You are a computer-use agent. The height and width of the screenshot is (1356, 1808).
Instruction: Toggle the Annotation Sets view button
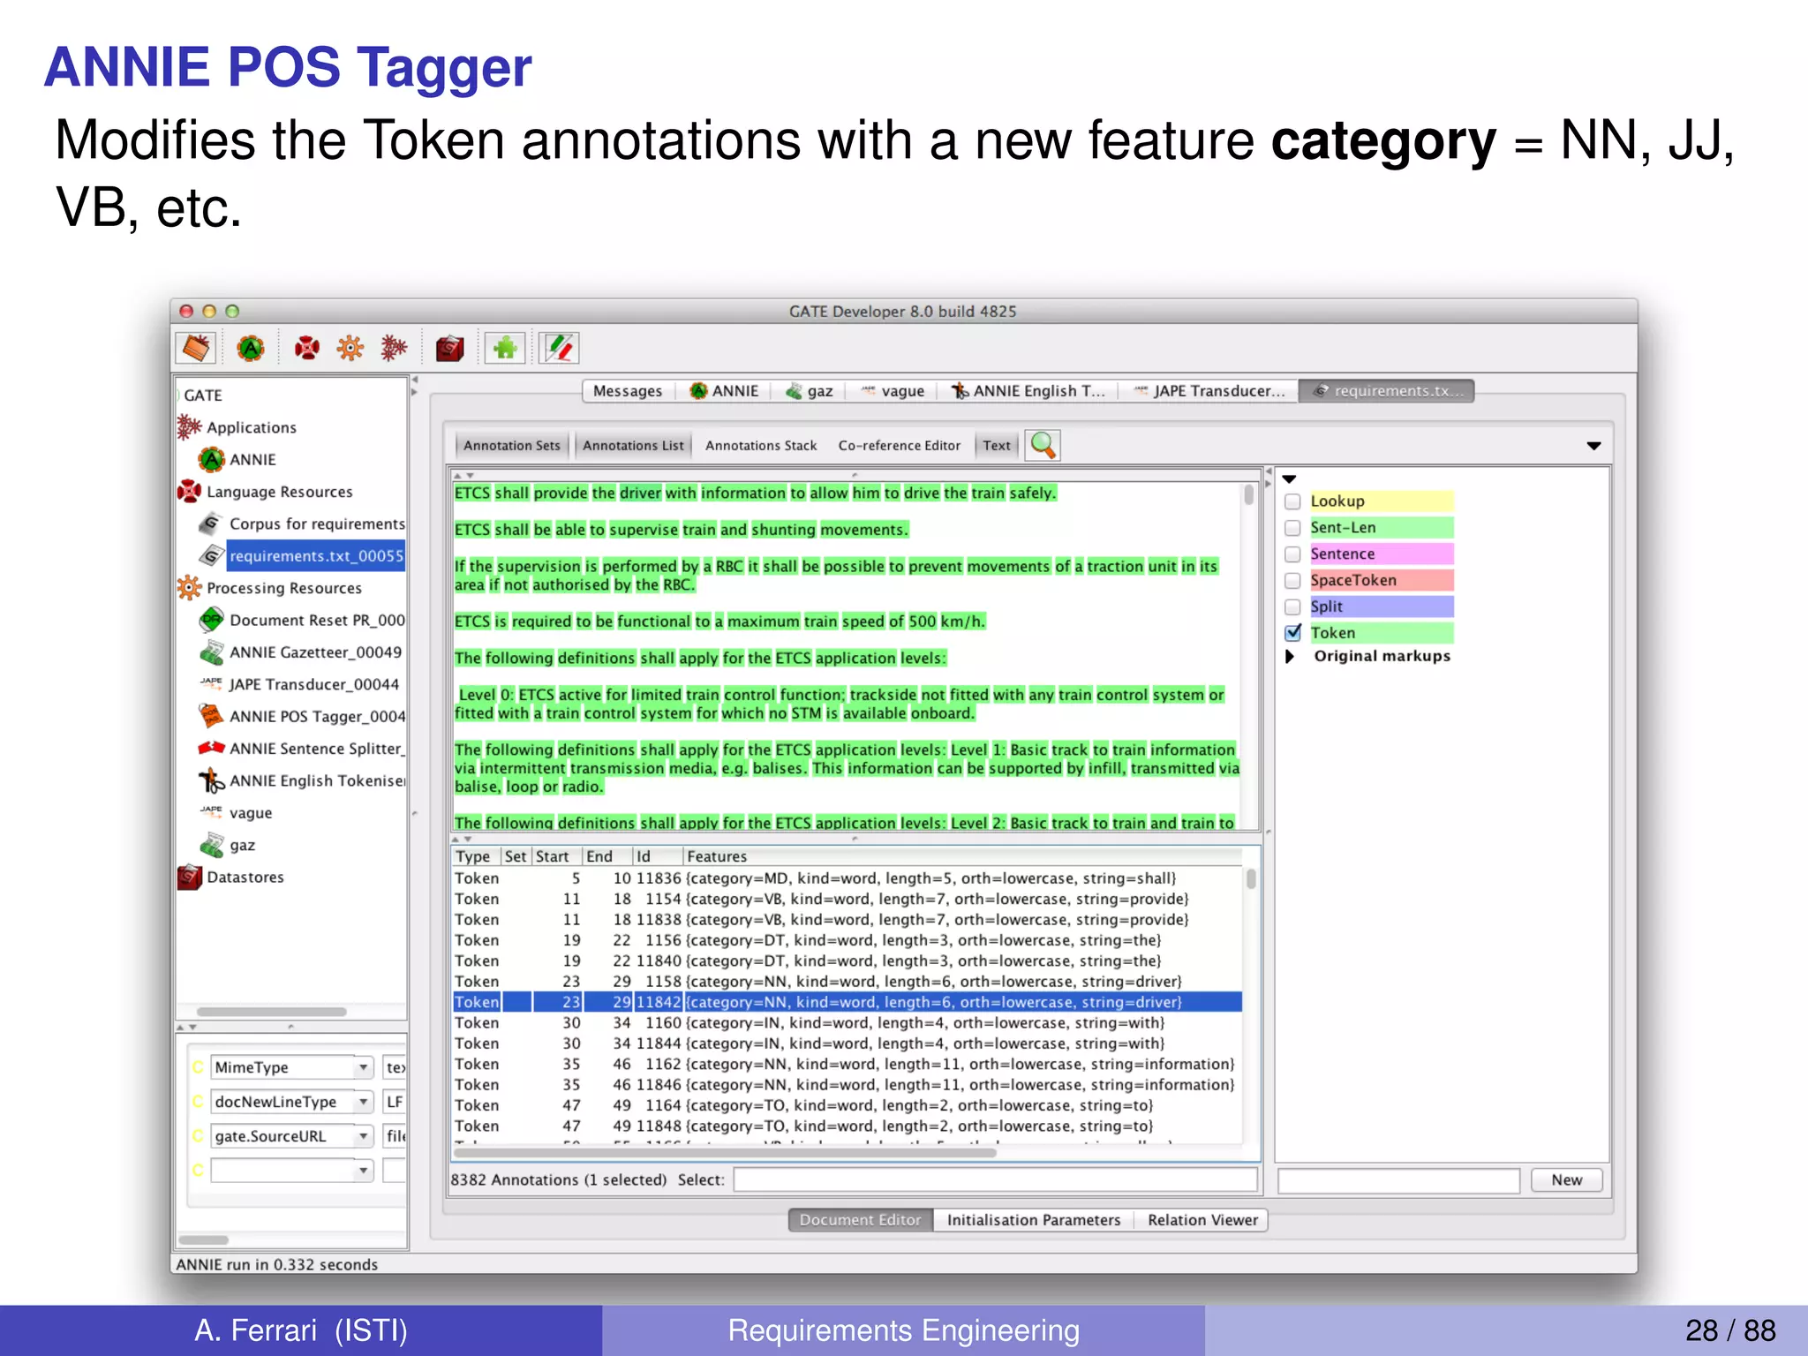(512, 446)
